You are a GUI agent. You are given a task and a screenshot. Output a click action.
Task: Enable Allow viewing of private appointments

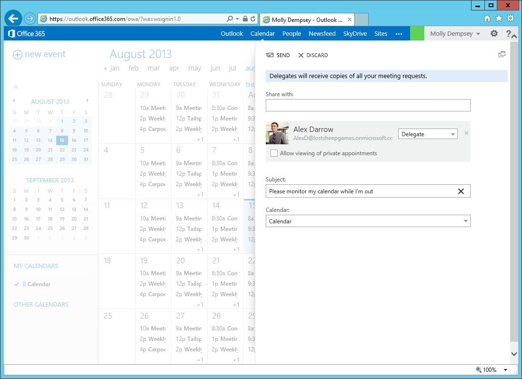point(274,153)
